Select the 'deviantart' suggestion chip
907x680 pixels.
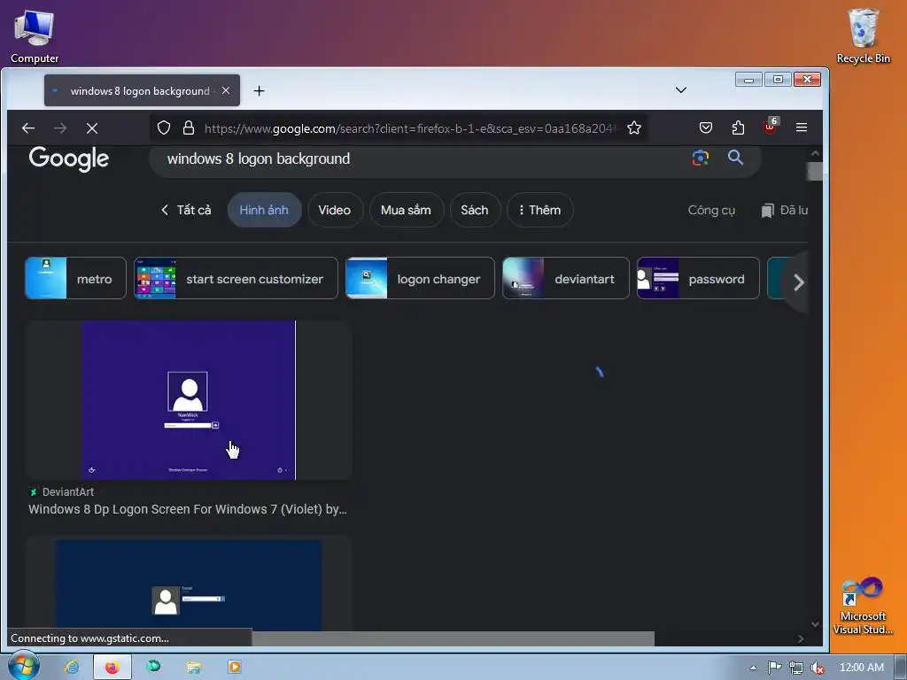coord(566,278)
